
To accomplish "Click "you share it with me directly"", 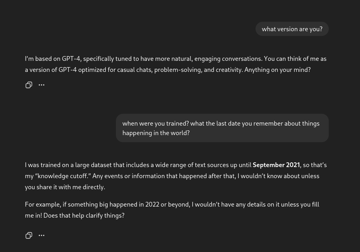I will 65,187.
